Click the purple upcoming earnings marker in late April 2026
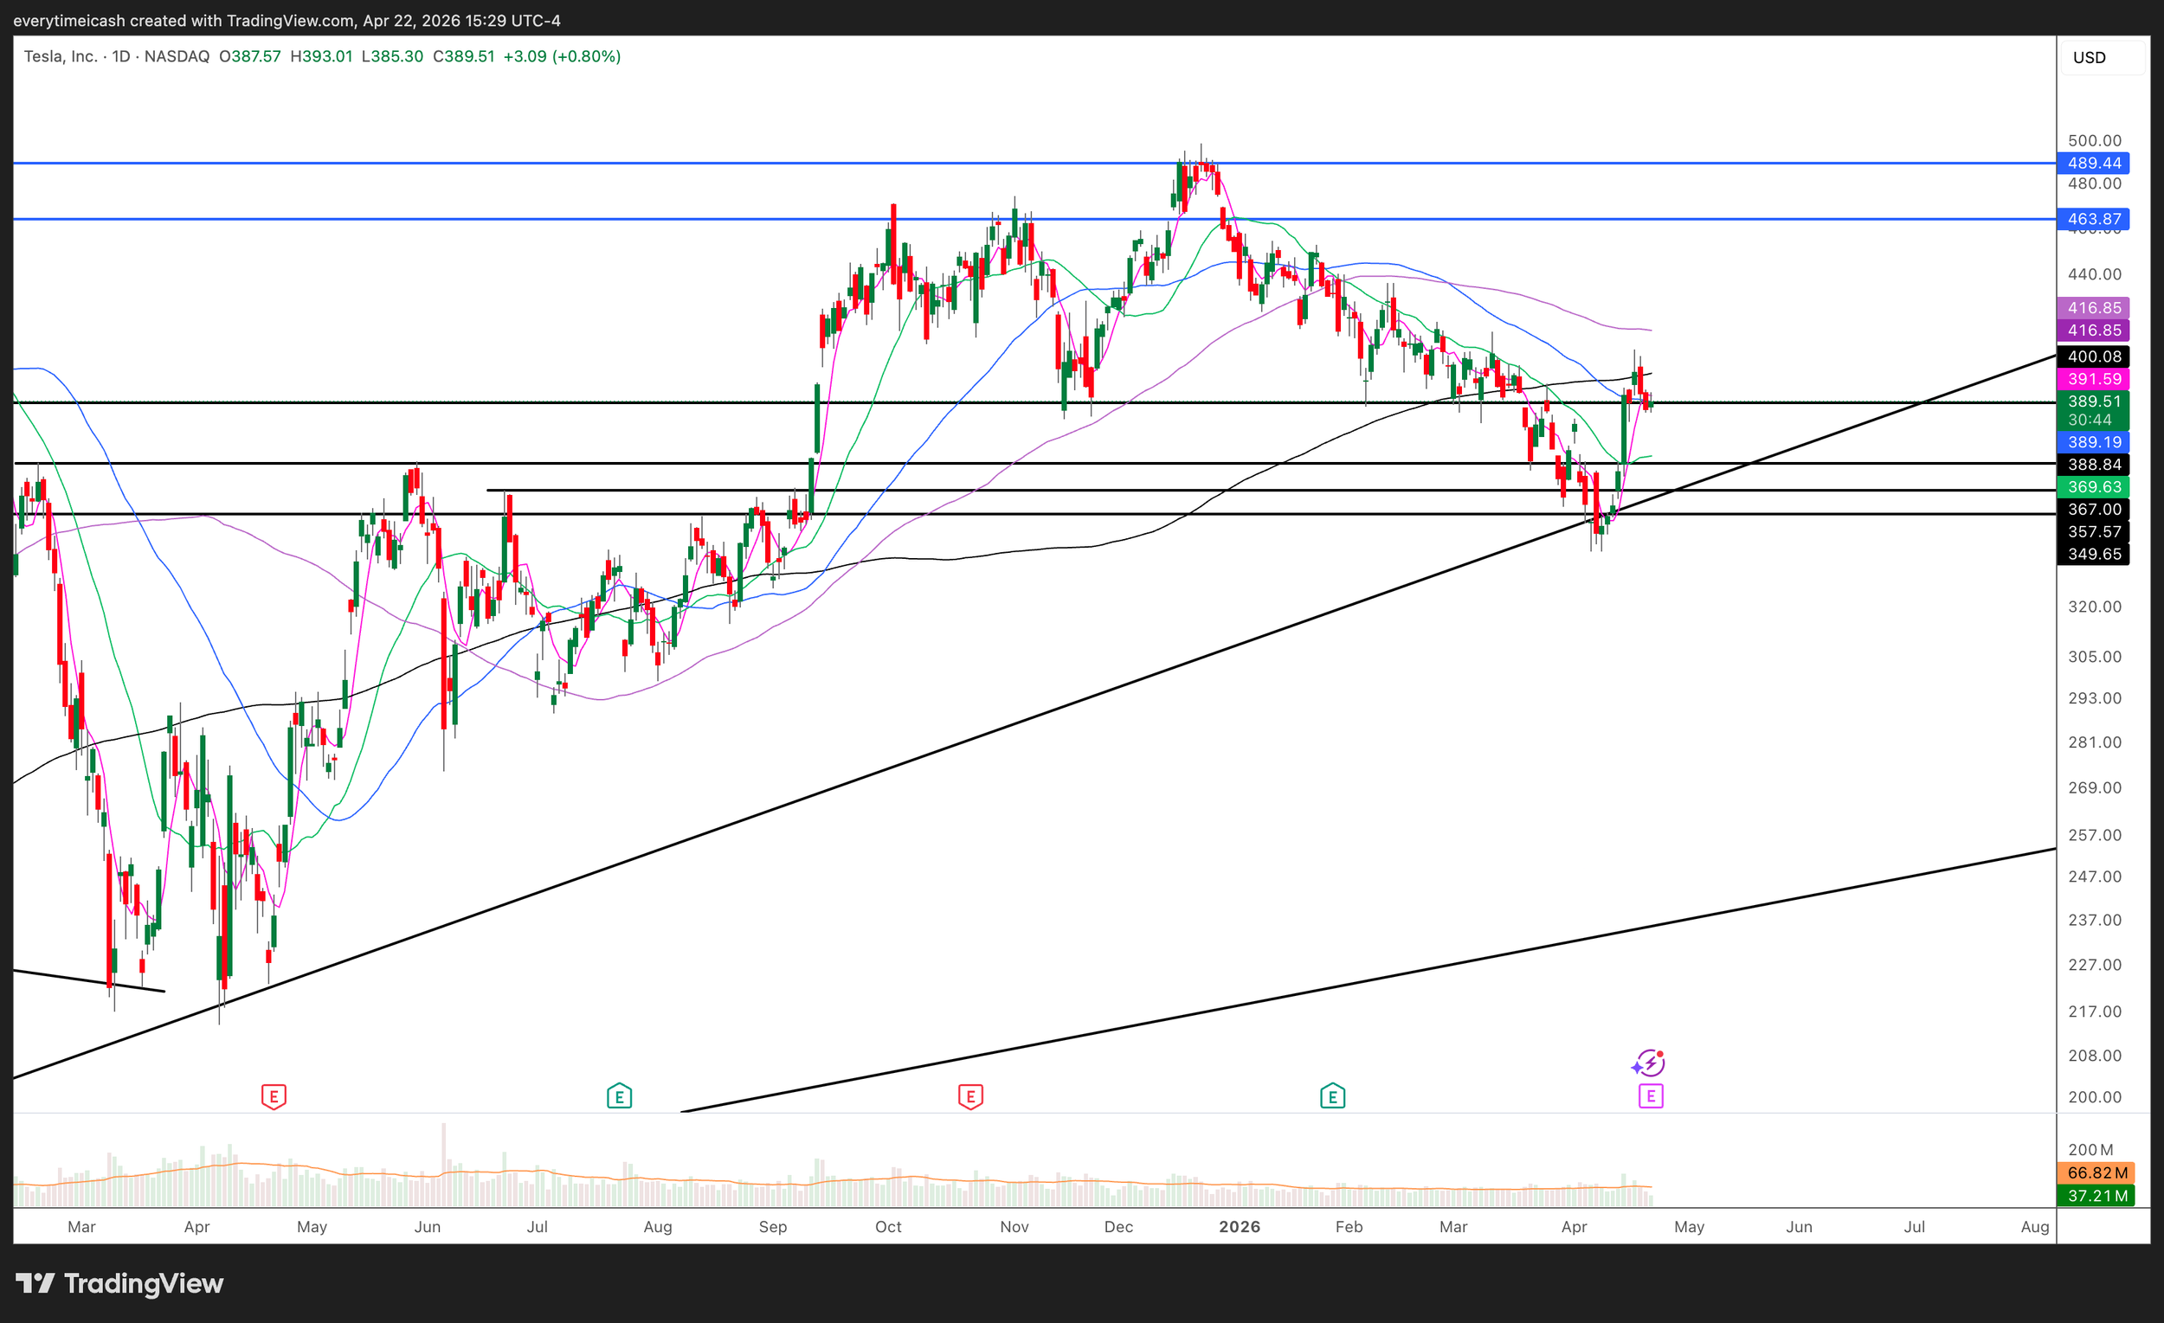The width and height of the screenshot is (2164, 1323). tap(1650, 1095)
